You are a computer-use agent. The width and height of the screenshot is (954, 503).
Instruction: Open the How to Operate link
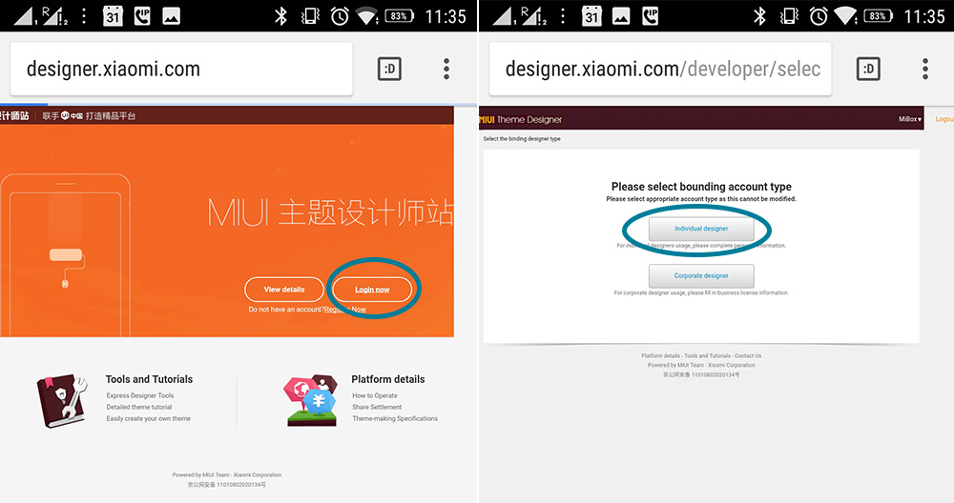coord(375,395)
